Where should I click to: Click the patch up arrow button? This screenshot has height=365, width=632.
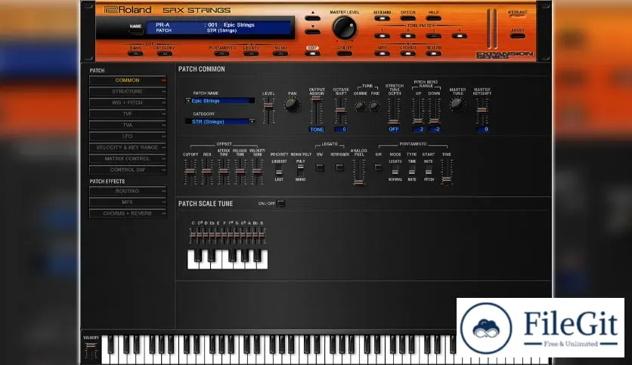[x=312, y=17]
